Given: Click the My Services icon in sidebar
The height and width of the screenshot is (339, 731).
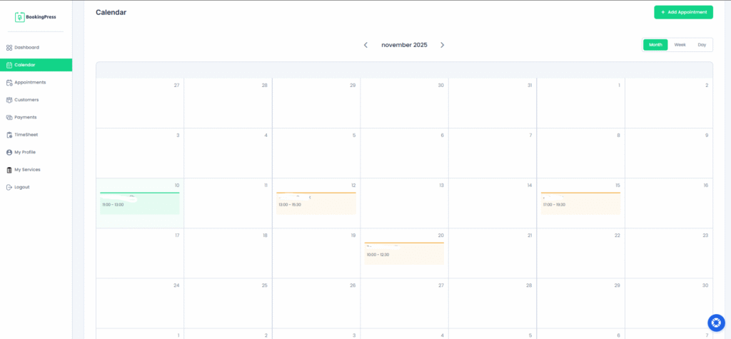Looking at the screenshot, I should [9, 170].
